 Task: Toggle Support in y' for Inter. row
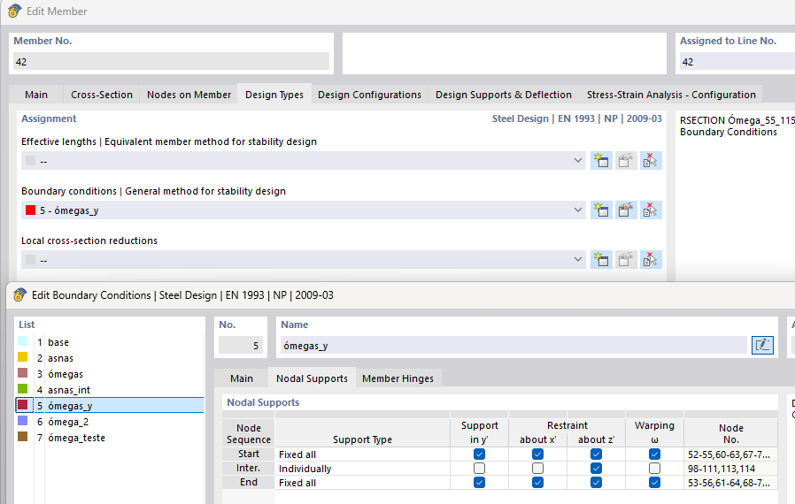[479, 469]
